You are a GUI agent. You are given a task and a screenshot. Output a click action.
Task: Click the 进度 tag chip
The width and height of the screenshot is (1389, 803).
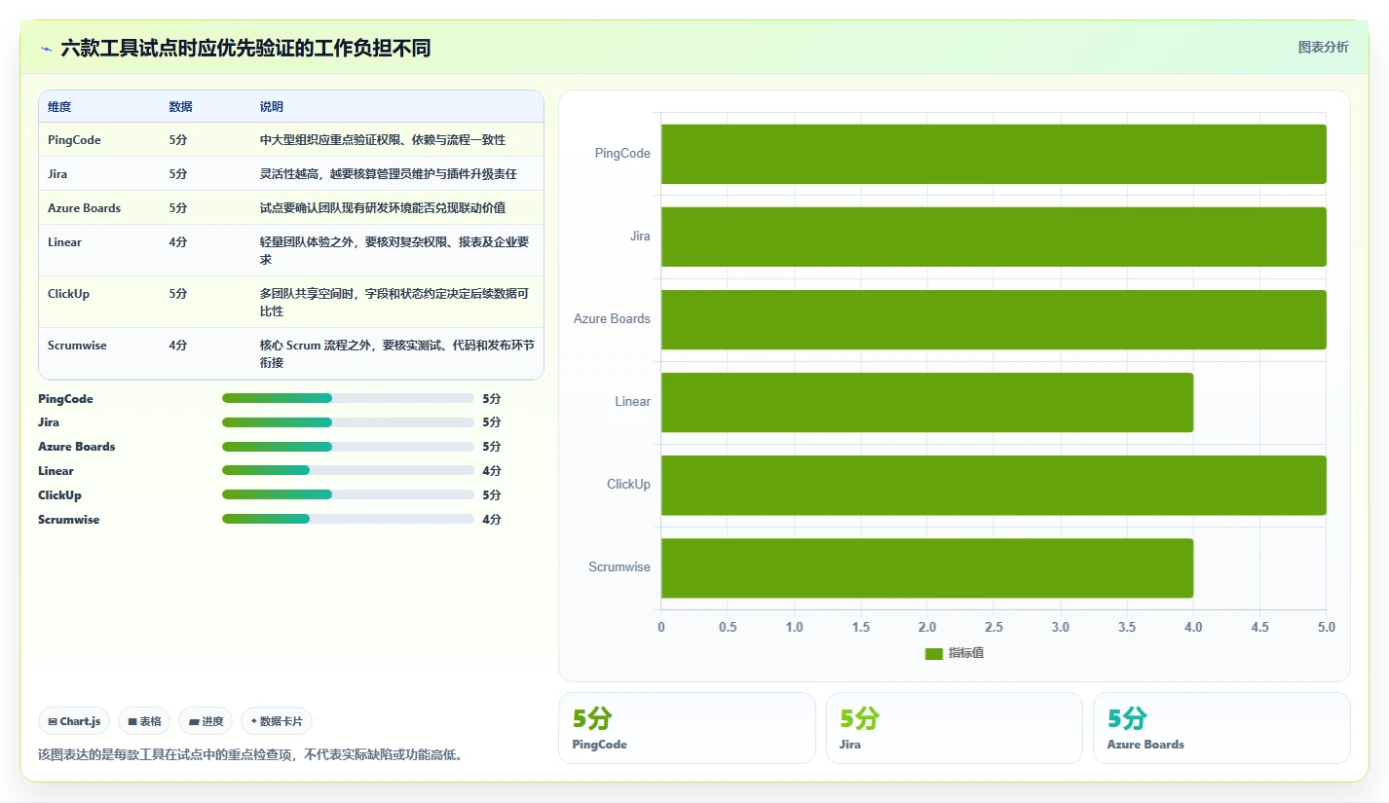click(x=206, y=721)
